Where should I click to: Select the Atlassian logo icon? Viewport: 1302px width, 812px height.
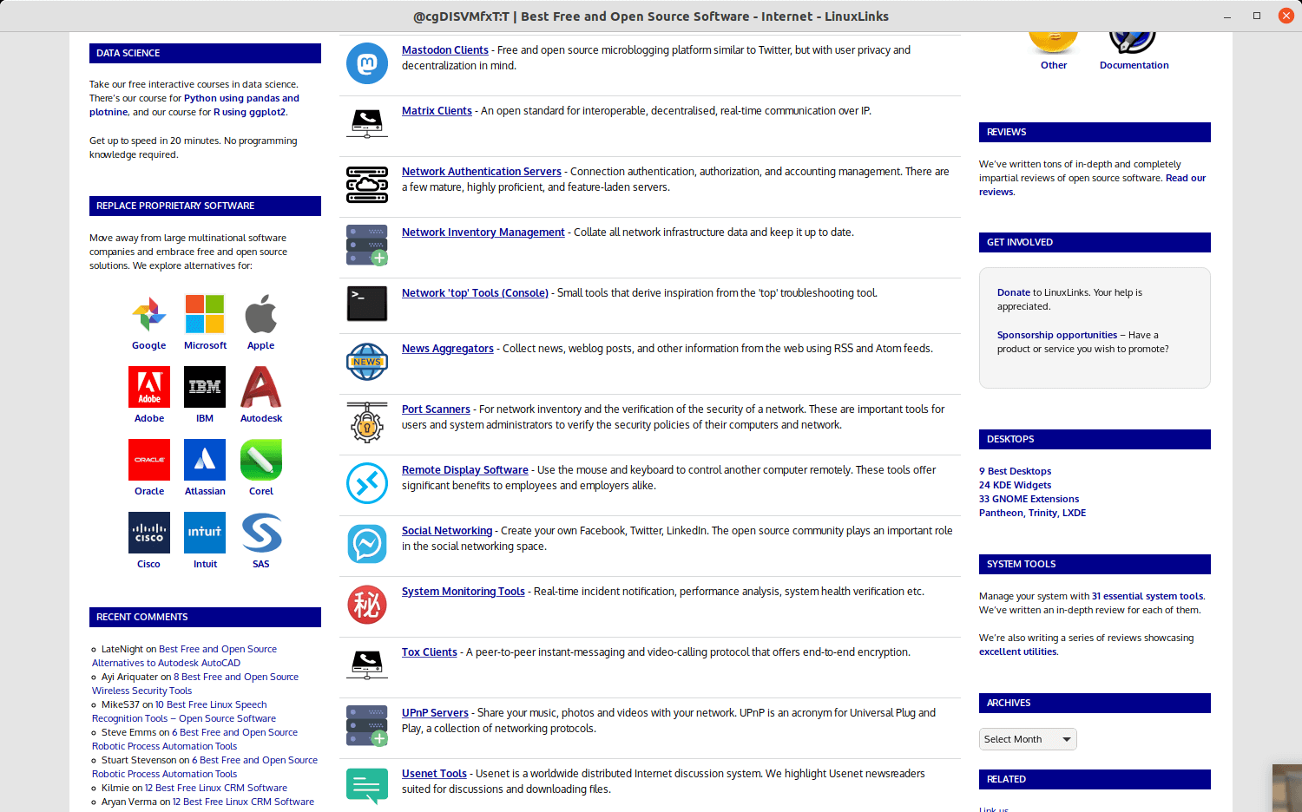click(x=205, y=460)
